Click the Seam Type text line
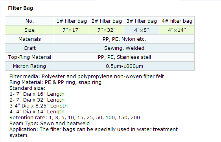The width and height of the screenshot is (221, 142). 50,124
